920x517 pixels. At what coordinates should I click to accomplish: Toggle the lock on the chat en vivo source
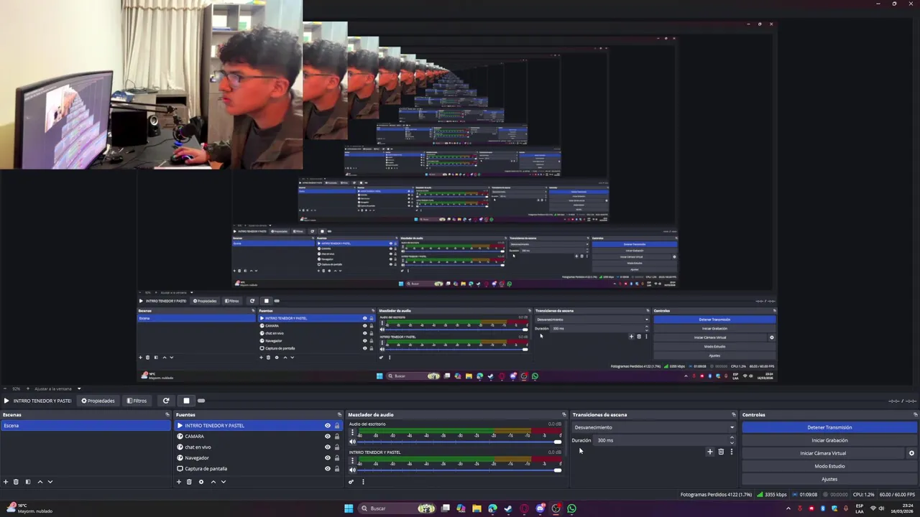pos(337,447)
